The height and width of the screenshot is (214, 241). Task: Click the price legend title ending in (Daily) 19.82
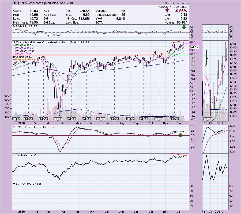(x=51, y=42)
